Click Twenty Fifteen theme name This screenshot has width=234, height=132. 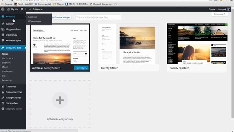[x=109, y=68]
